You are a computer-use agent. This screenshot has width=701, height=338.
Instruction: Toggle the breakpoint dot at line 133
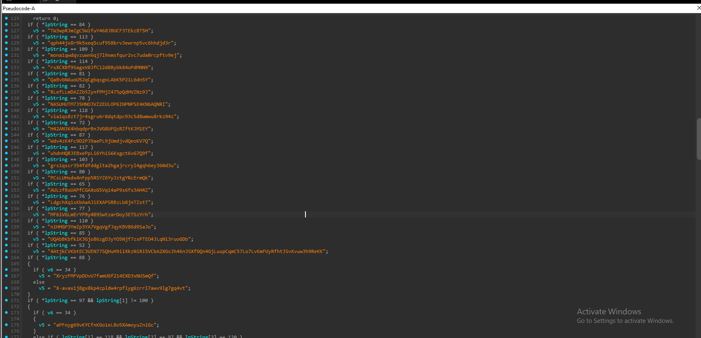[6, 67]
